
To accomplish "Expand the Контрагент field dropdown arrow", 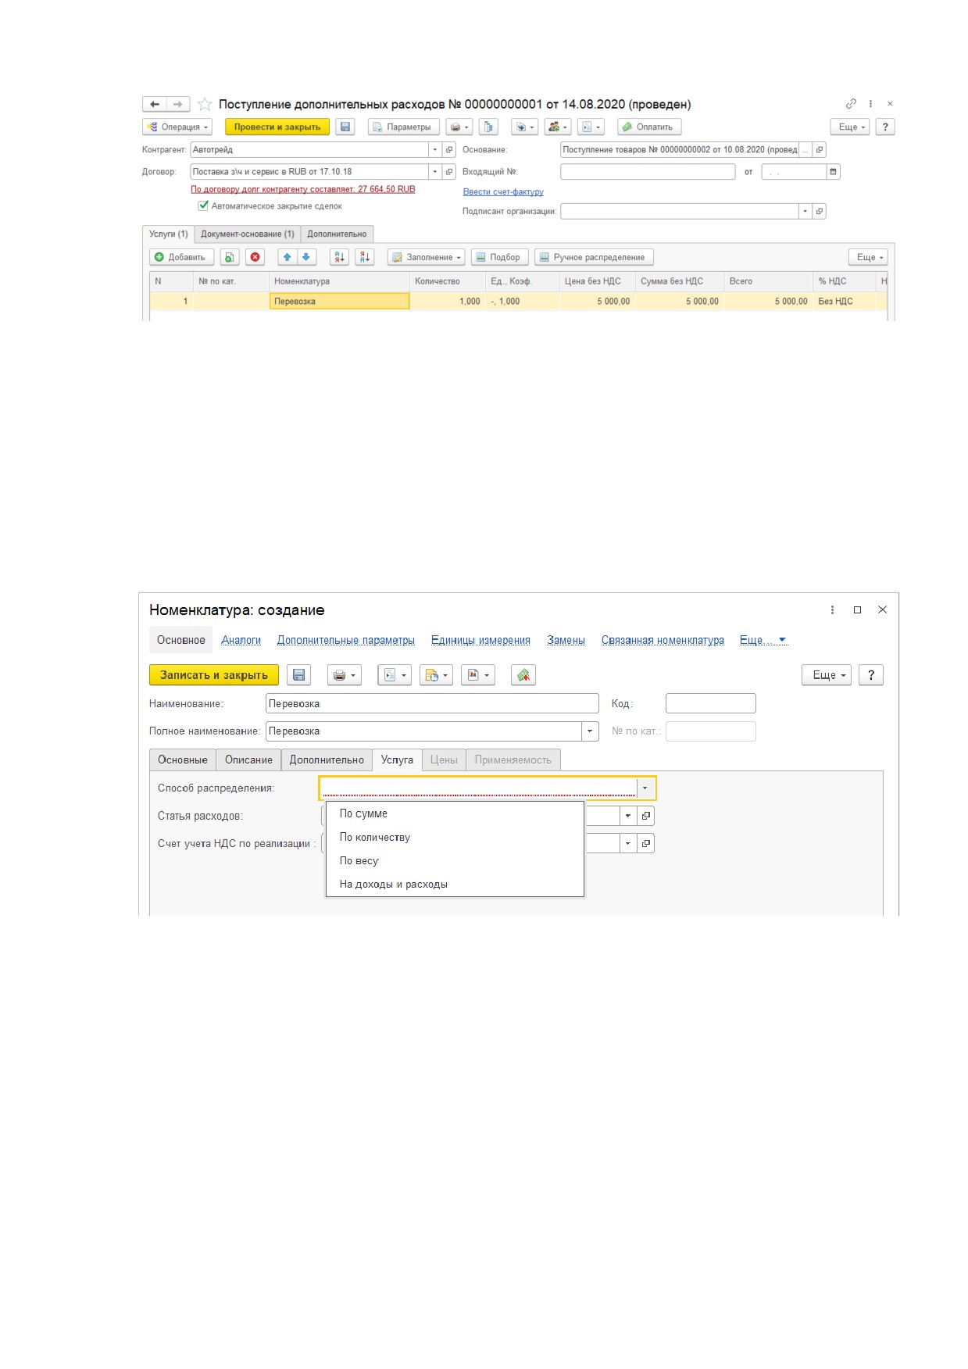I will (435, 149).
